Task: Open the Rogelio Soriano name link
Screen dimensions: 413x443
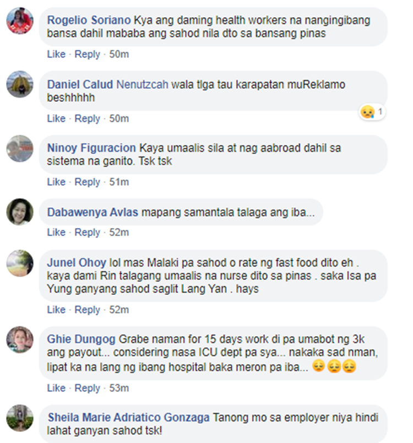Action: [x=89, y=20]
